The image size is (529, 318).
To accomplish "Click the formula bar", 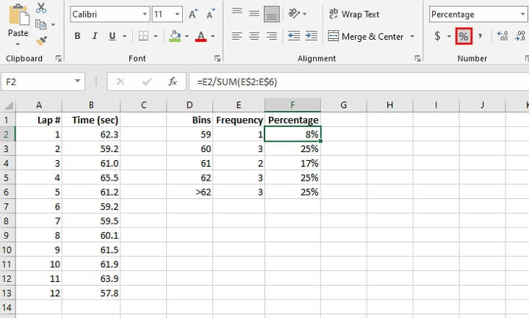I will click(x=359, y=82).
